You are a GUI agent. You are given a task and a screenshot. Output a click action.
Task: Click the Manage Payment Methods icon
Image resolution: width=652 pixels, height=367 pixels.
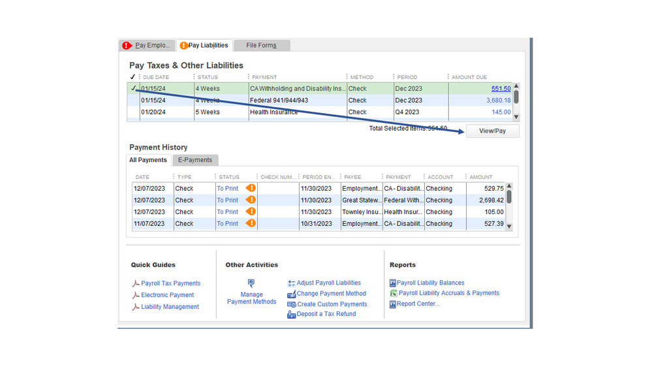[251, 283]
